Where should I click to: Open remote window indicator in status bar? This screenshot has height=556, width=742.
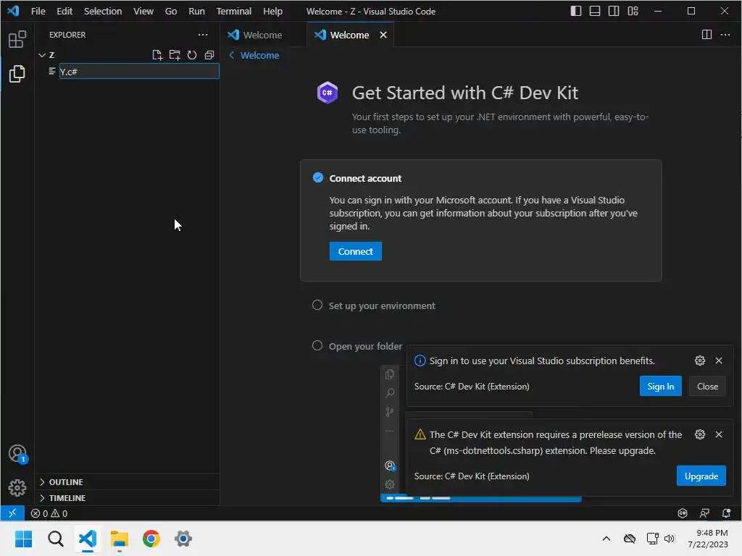(12, 513)
